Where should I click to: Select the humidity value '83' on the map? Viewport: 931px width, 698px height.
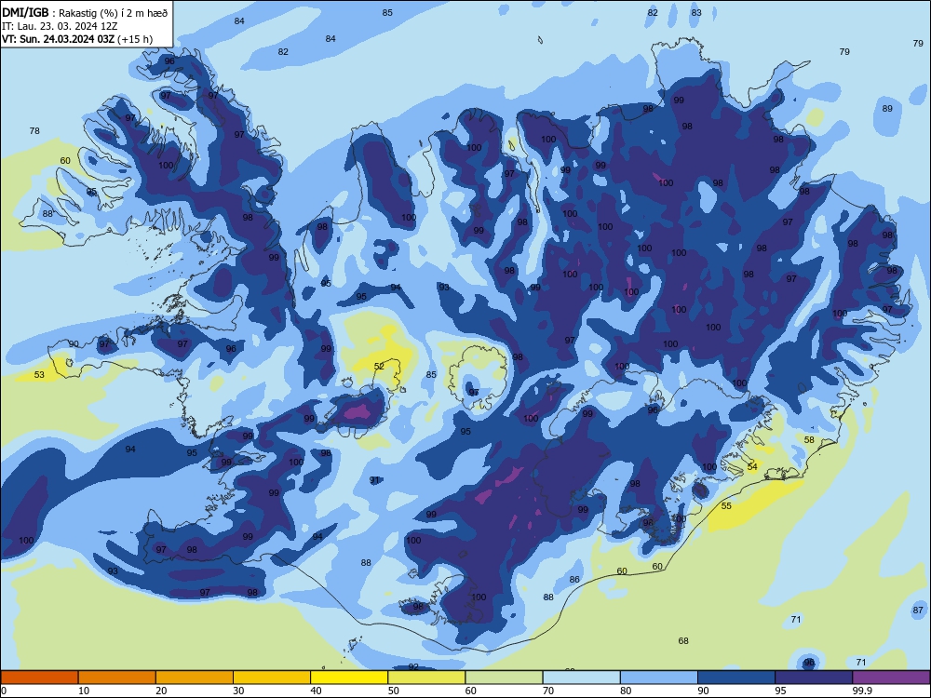click(696, 12)
